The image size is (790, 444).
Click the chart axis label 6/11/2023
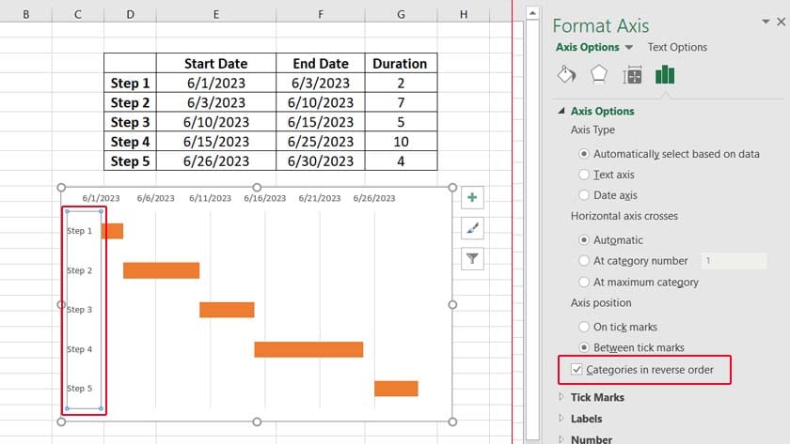point(210,198)
